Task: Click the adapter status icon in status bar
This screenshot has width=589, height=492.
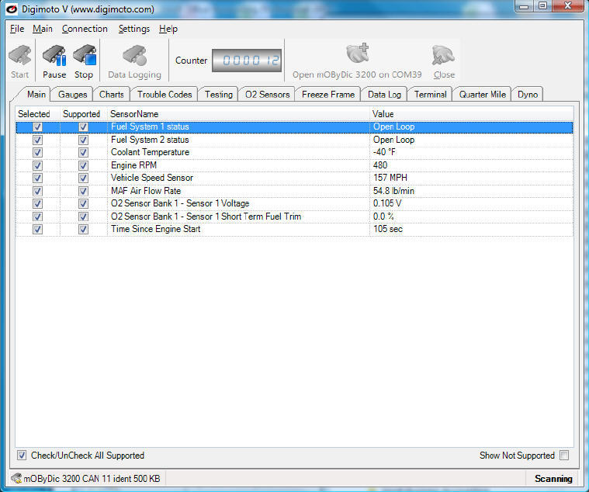Action: [16, 478]
